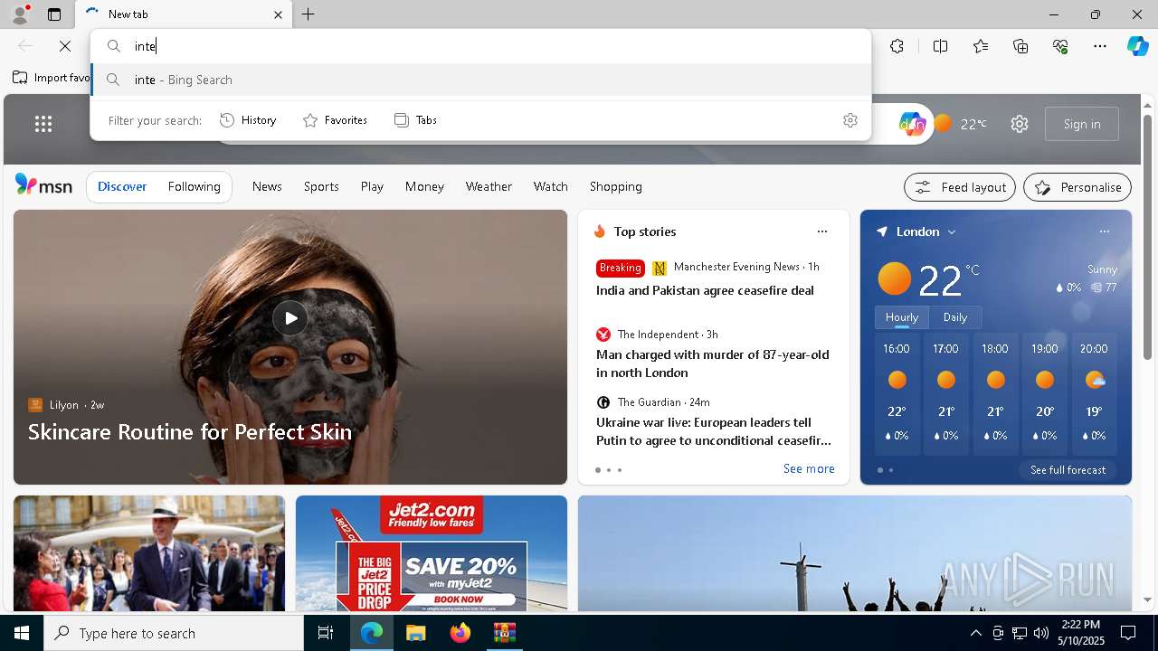Image resolution: width=1158 pixels, height=651 pixels.
Task: Read India and Pakistan ceasefire deal story
Action: point(705,290)
